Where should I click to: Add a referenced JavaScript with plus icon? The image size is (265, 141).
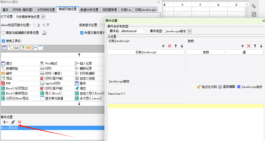[x=163, y=46]
